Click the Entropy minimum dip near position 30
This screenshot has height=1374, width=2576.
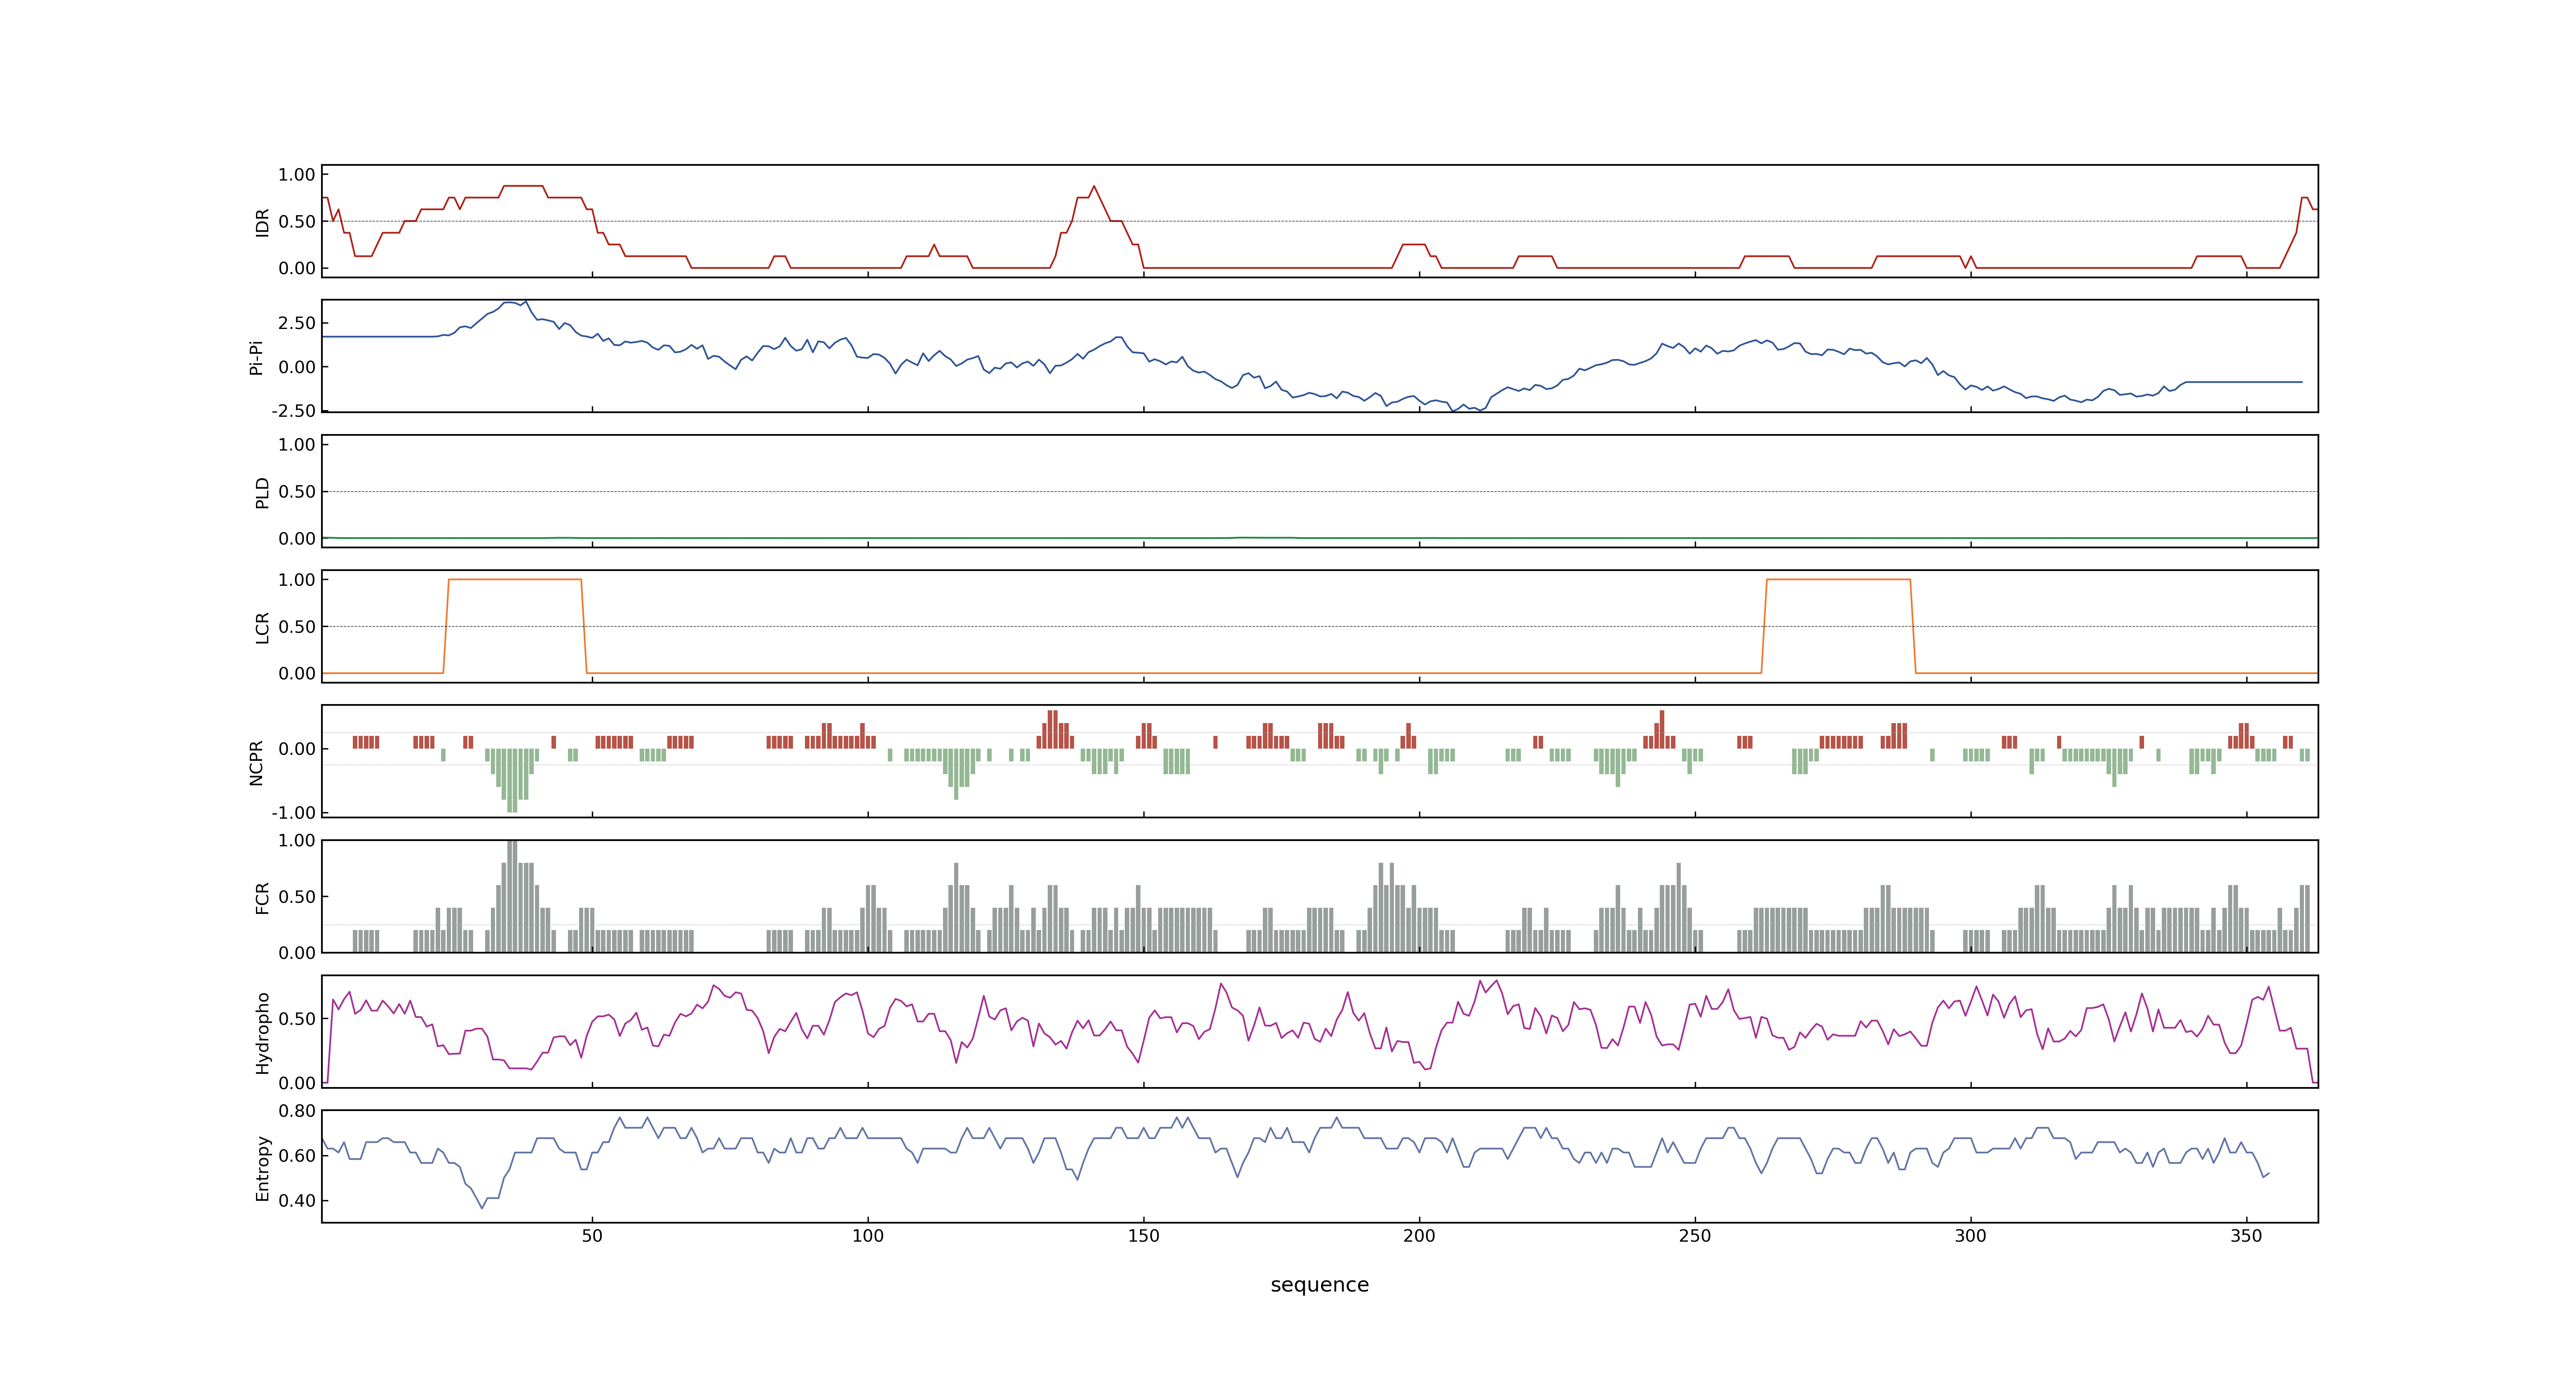coord(482,1207)
